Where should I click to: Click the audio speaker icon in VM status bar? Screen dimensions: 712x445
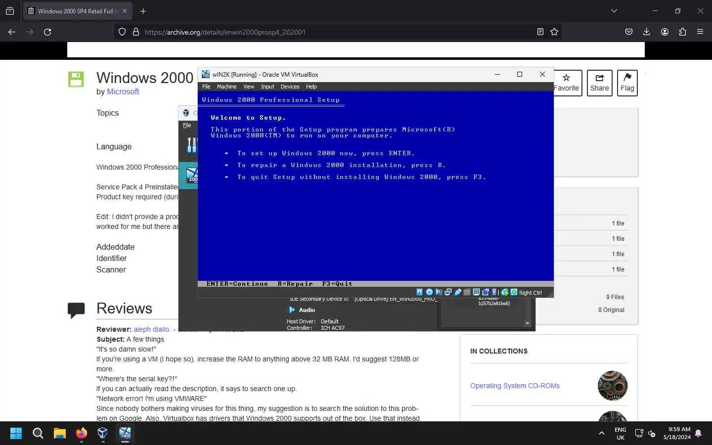pos(439,292)
